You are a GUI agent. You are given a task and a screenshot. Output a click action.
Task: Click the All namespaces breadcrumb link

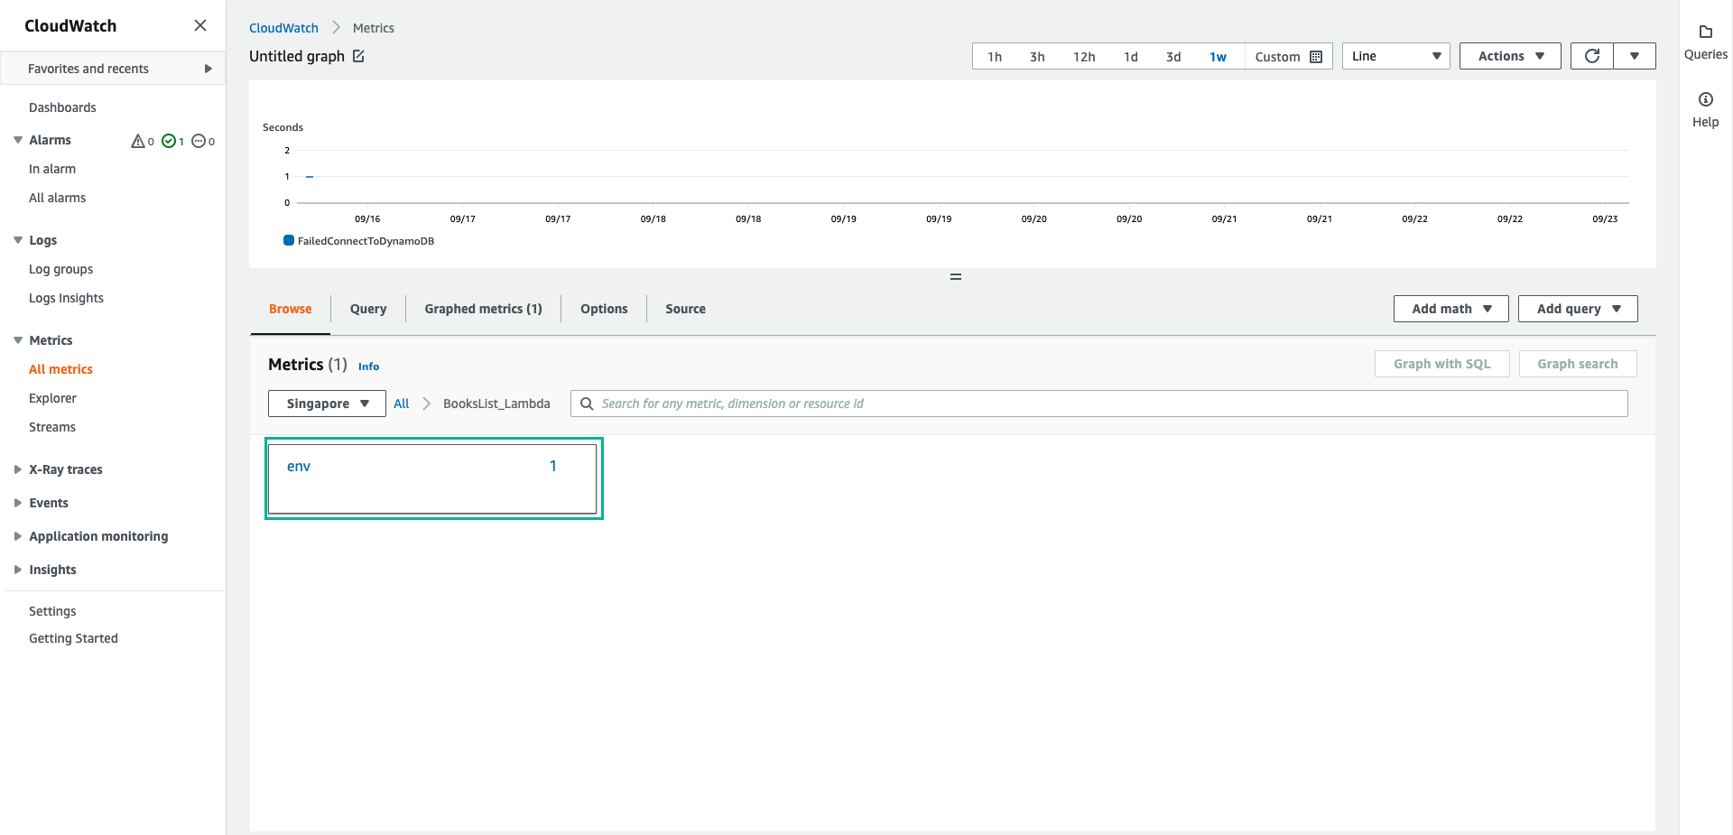402,404
